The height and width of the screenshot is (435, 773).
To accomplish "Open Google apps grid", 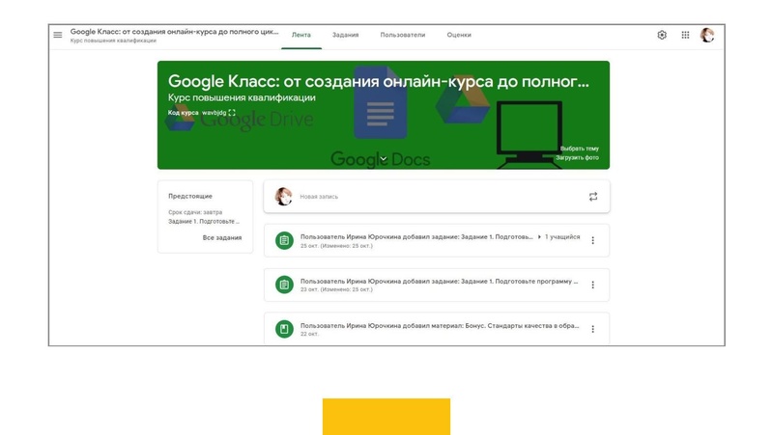I will point(685,35).
